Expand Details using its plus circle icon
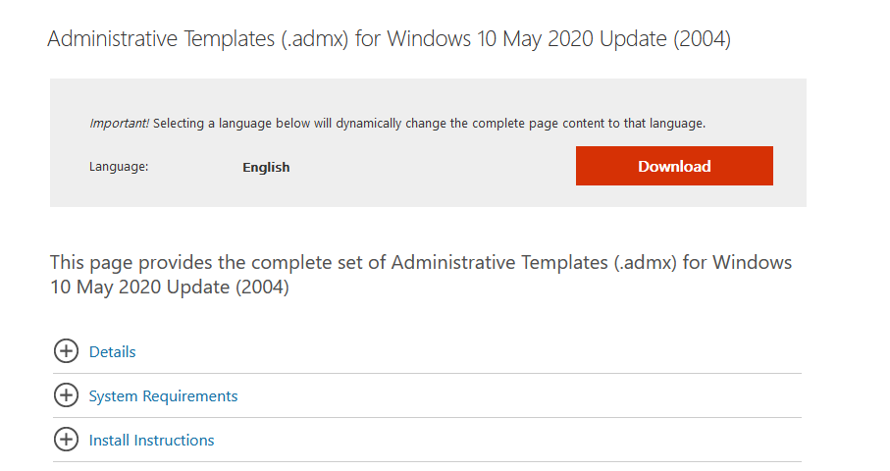890x471 pixels. pos(66,351)
